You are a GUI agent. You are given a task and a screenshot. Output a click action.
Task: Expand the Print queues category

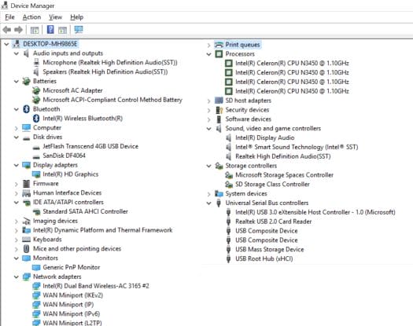pos(209,45)
